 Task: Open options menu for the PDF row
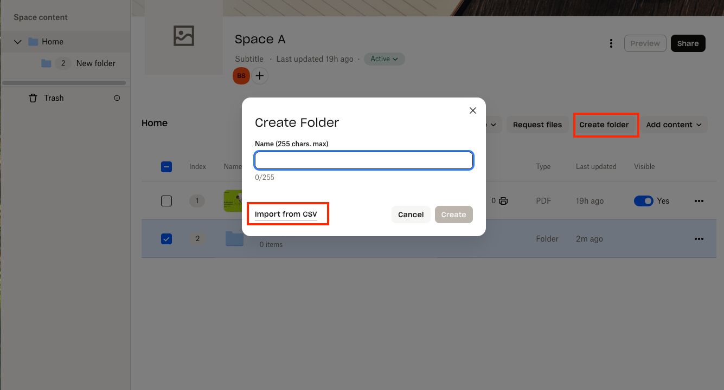(x=699, y=201)
